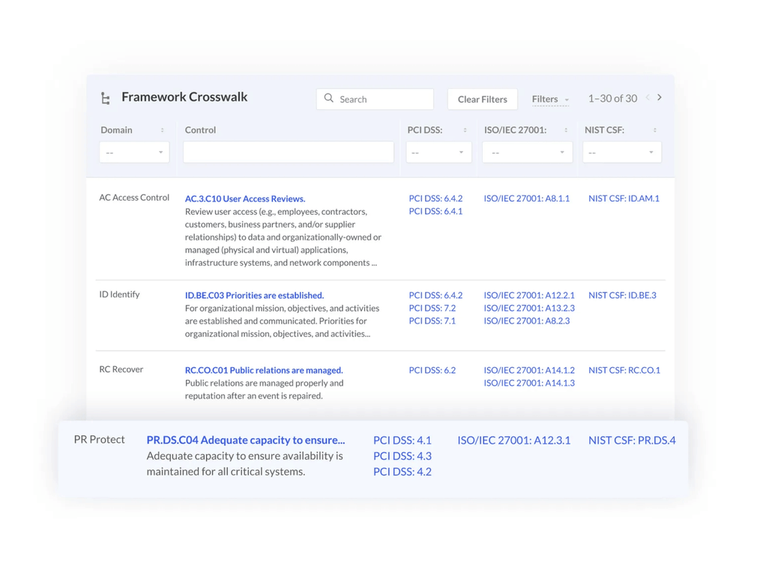Image resolution: width=760 pixels, height=570 pixels.
Task: Click the search magnifier icon
Action: (329, 98)
